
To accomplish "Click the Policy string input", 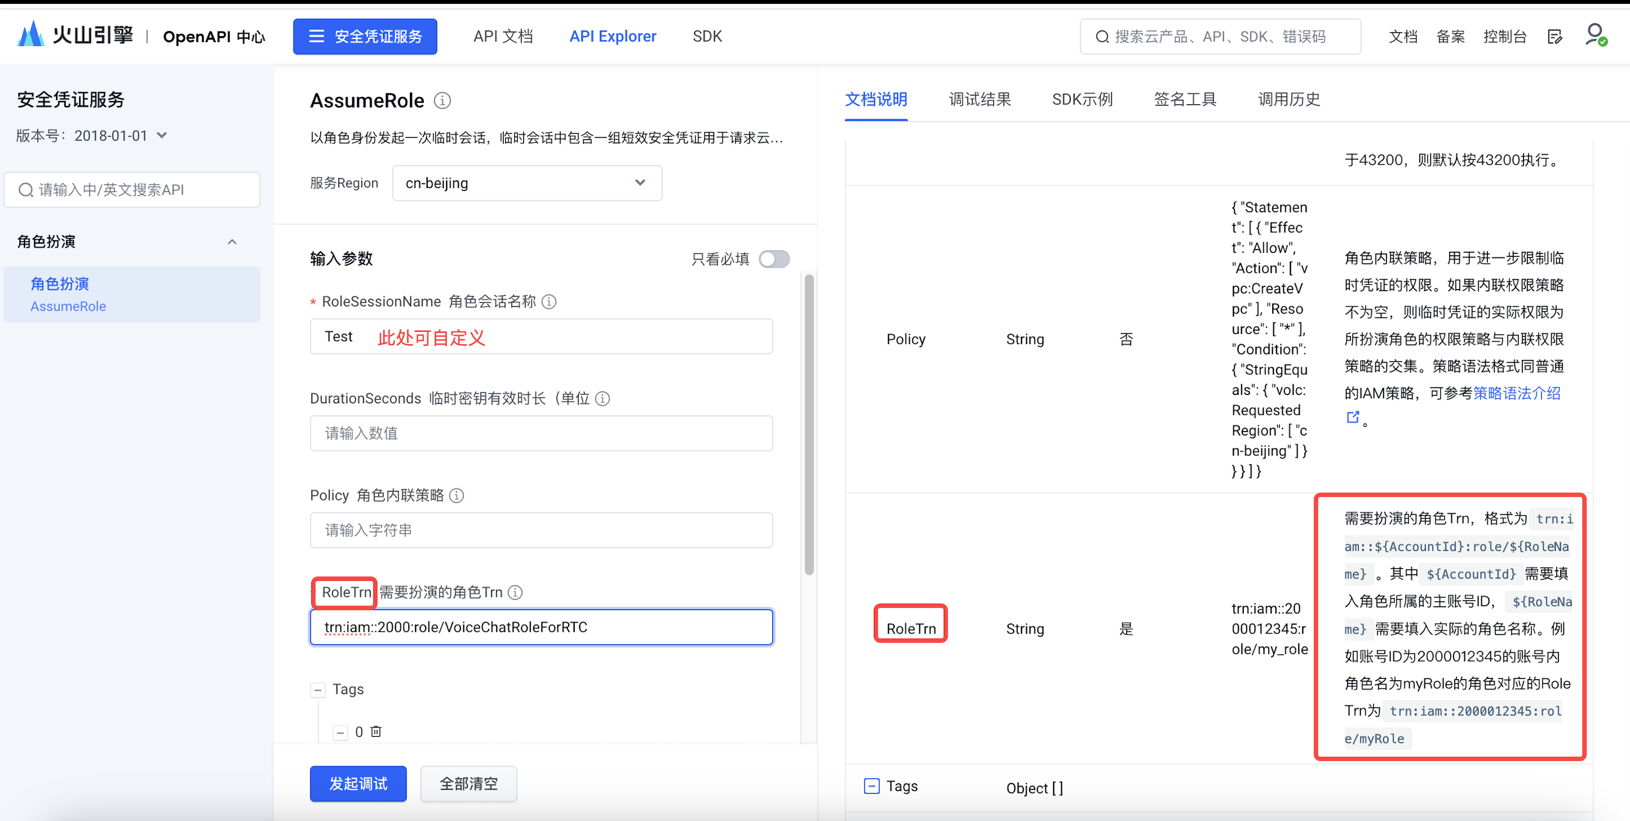I will click(x=541, y=530).
